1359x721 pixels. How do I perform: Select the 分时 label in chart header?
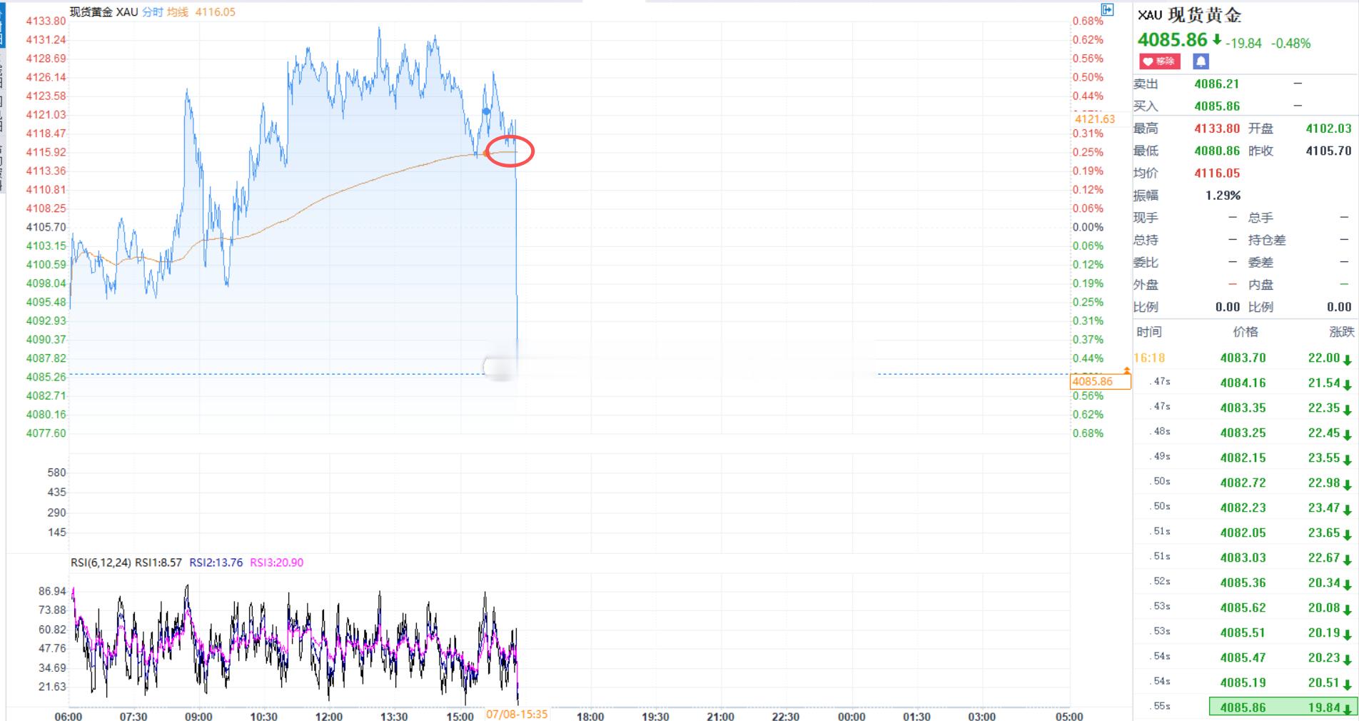(x=152, y=12)
